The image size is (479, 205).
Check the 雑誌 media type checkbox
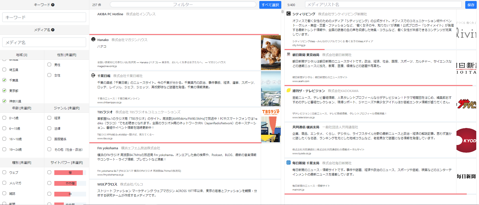[x=4, y=193]
